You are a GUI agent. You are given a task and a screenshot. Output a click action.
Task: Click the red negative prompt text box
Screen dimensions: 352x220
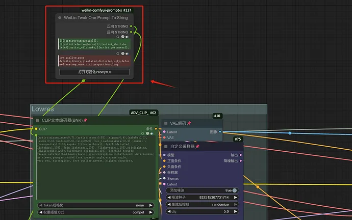point(94,61)
